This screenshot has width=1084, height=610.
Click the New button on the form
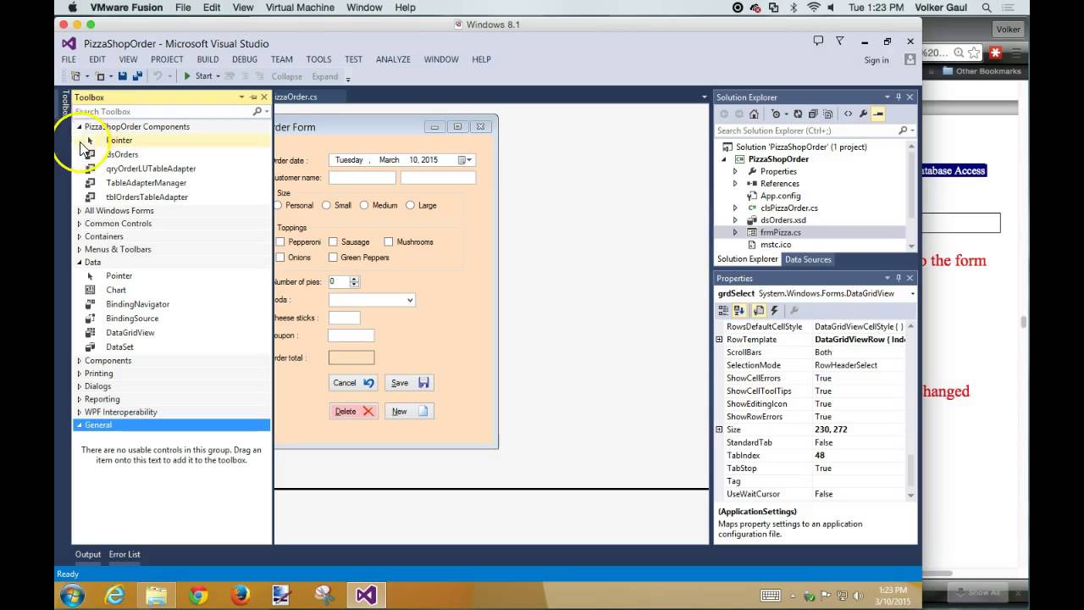[x=409, y=411]
